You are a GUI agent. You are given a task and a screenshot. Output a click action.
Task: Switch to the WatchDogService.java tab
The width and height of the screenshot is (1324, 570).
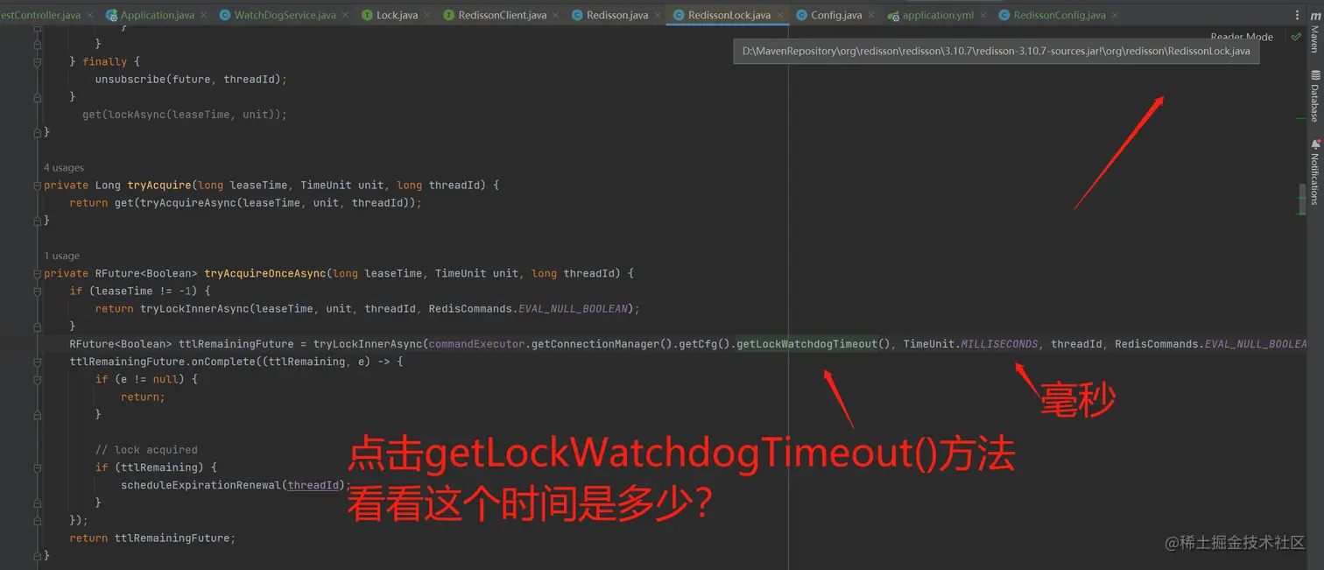point(285,16)
